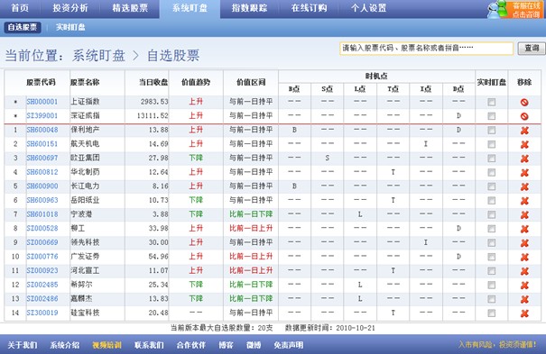Delete 广发证券 using red X icon

point(524,257)
